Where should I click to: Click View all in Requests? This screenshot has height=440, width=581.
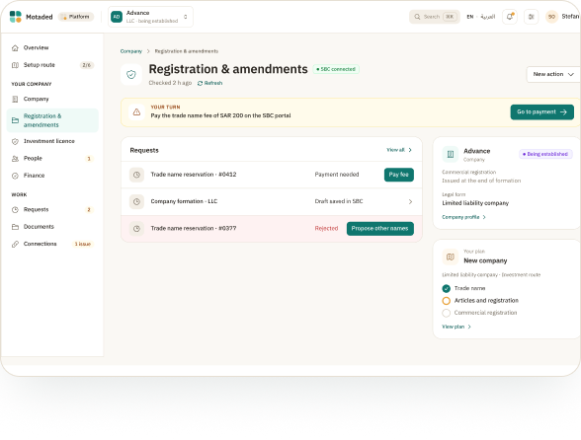point(399,150)
